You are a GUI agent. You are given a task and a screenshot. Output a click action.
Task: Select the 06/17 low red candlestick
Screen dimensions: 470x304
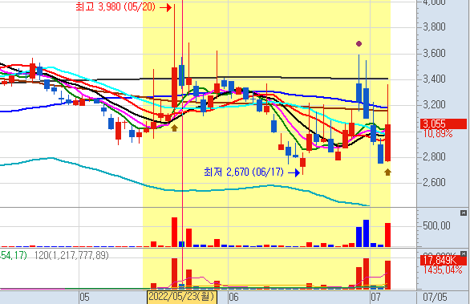[x=302, y=162]
